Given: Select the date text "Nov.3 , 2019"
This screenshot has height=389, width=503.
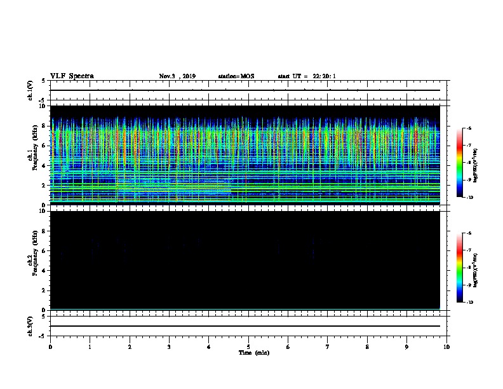Looking at the screenshot, I should (177, 76).
